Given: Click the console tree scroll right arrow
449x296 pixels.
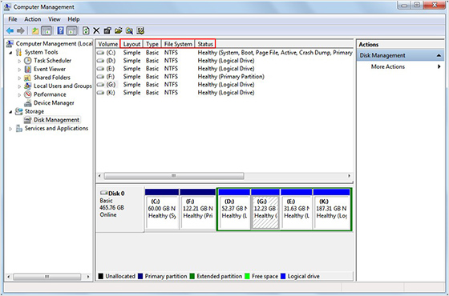Looking at the screenshot, I should pos(88,277).
